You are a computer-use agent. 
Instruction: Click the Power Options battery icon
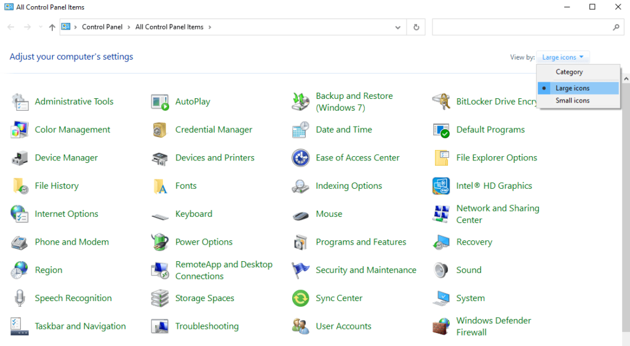(160, 242)
